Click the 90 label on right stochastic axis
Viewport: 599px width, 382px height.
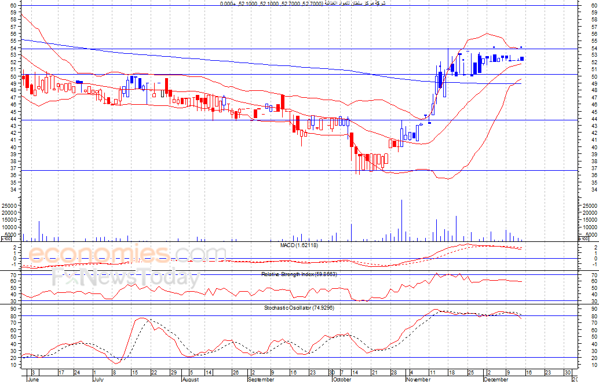(x=594, y=309)
